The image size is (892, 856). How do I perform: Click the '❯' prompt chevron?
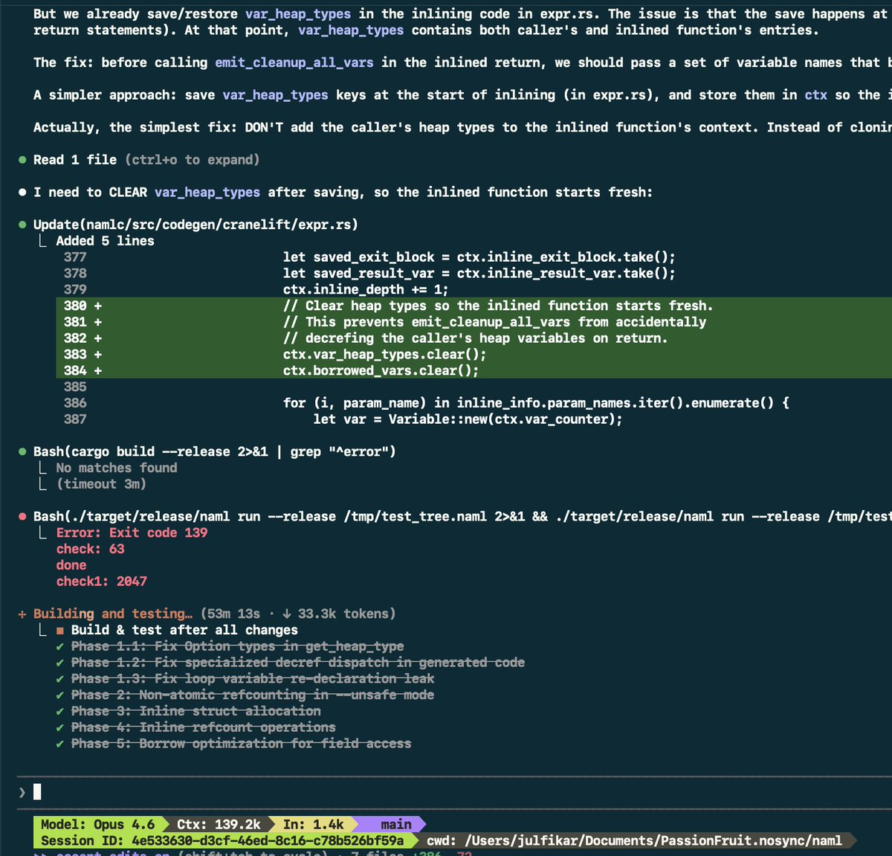pos(22,792)
